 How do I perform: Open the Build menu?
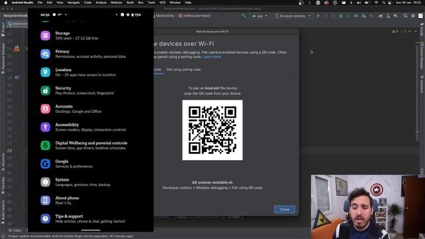click(x=130, y=3)
